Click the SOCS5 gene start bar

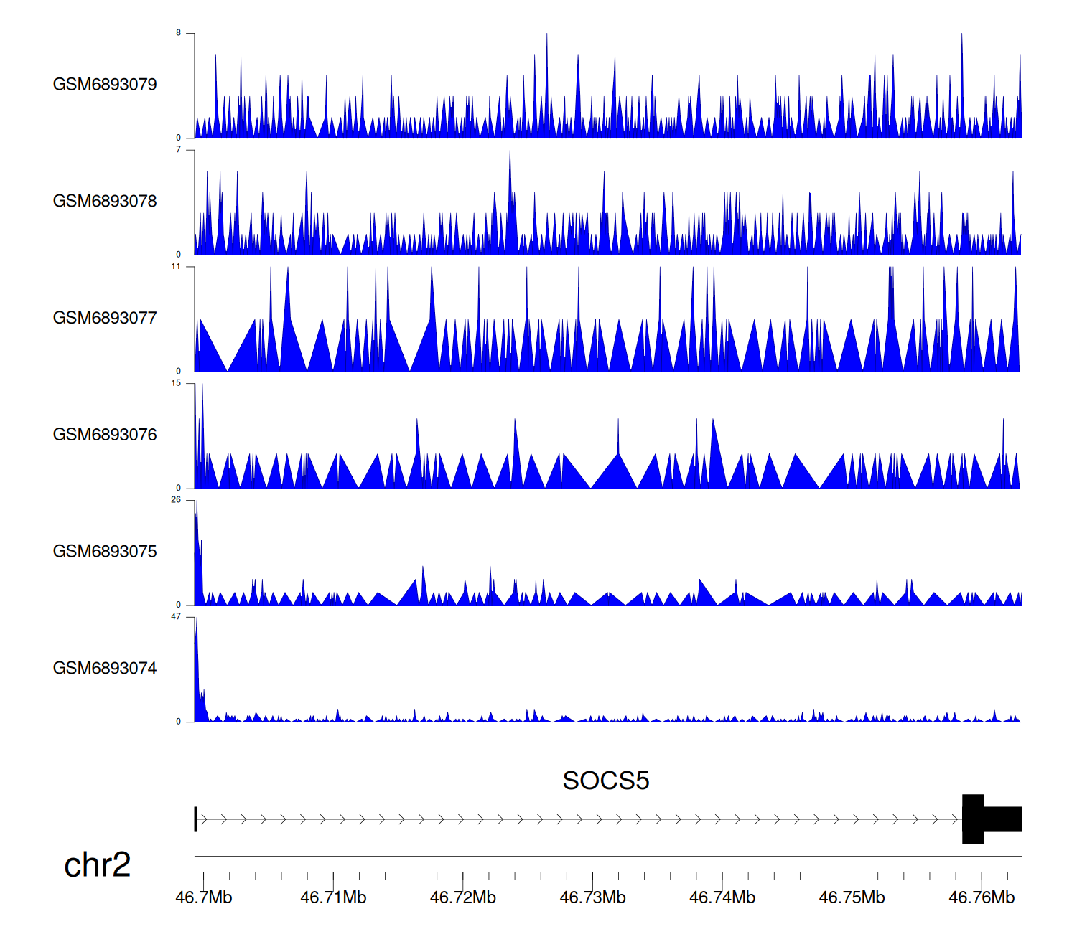click(195, 819)
